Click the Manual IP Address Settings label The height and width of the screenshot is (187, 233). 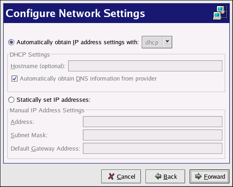47,111
